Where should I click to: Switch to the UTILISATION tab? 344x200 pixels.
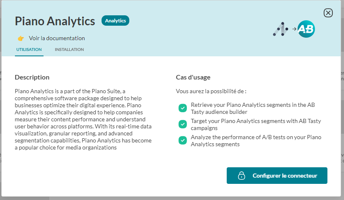(29, 50)
